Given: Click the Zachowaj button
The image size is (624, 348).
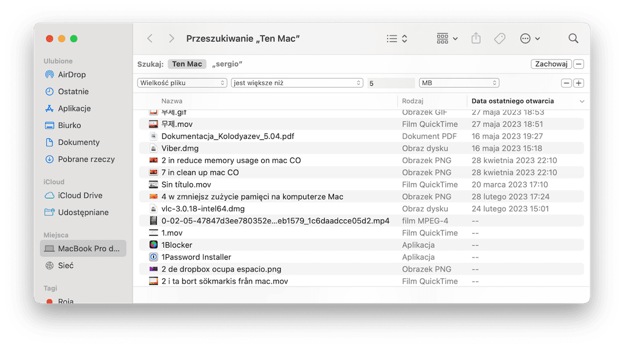Looking at the screenshot, I should pyautogui.click(x=551, y=64).
